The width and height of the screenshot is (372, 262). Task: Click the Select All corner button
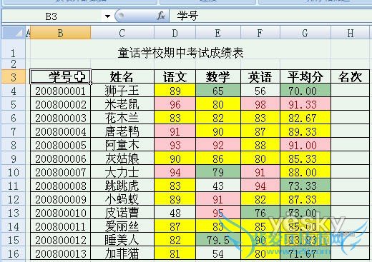point(14,33)
